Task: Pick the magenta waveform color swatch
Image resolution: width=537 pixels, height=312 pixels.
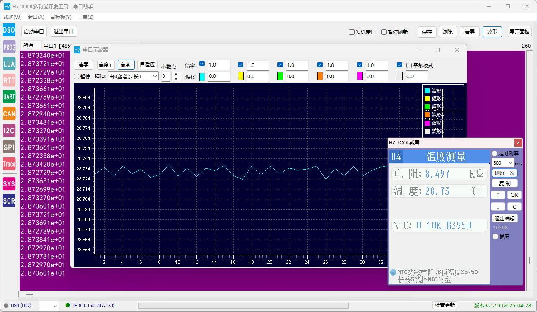Action: click(x=360, y=76)
